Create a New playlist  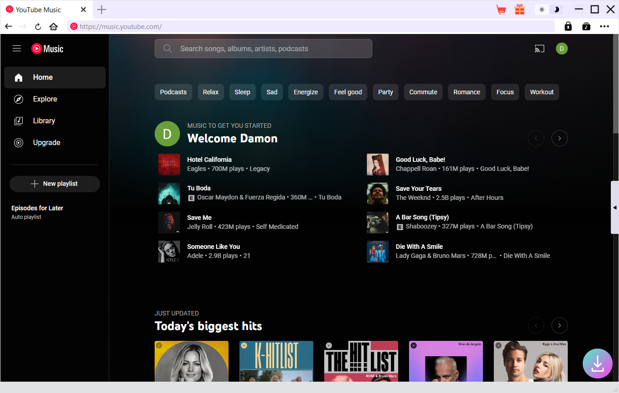tap(54, 184)
